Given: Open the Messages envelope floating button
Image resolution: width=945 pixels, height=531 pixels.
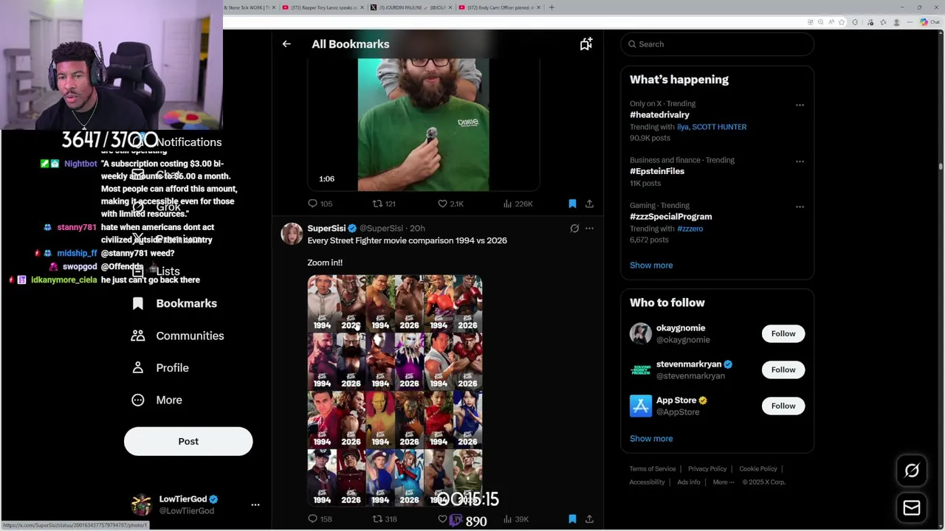Looking at the screenshot, I should (912, 507).
